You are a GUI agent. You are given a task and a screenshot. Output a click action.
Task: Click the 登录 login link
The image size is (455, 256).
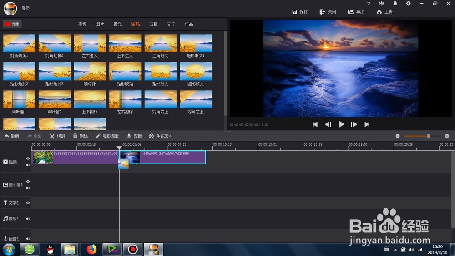(26, 8)
